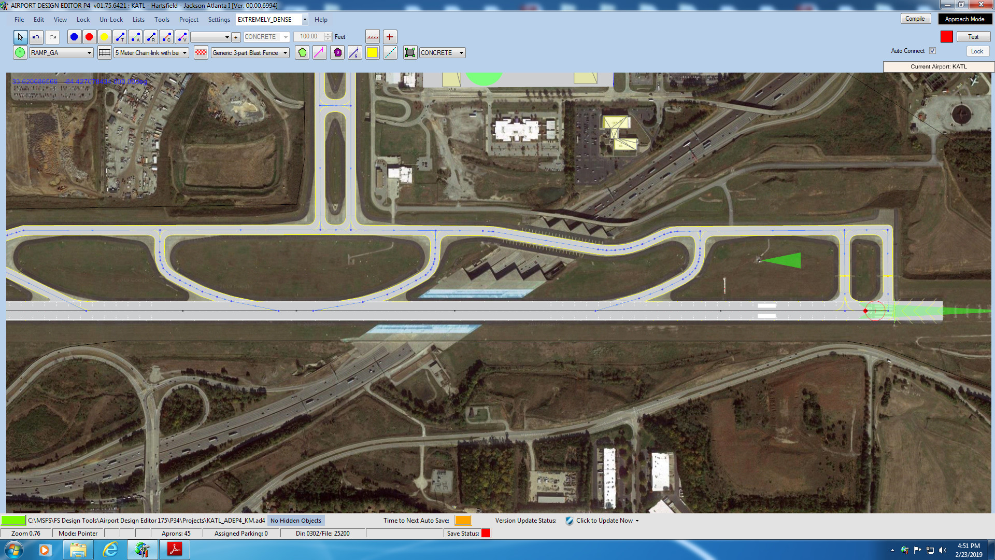Toggle Approach Mode on
The width and height of the screenshot is (995, 560).
965,19
